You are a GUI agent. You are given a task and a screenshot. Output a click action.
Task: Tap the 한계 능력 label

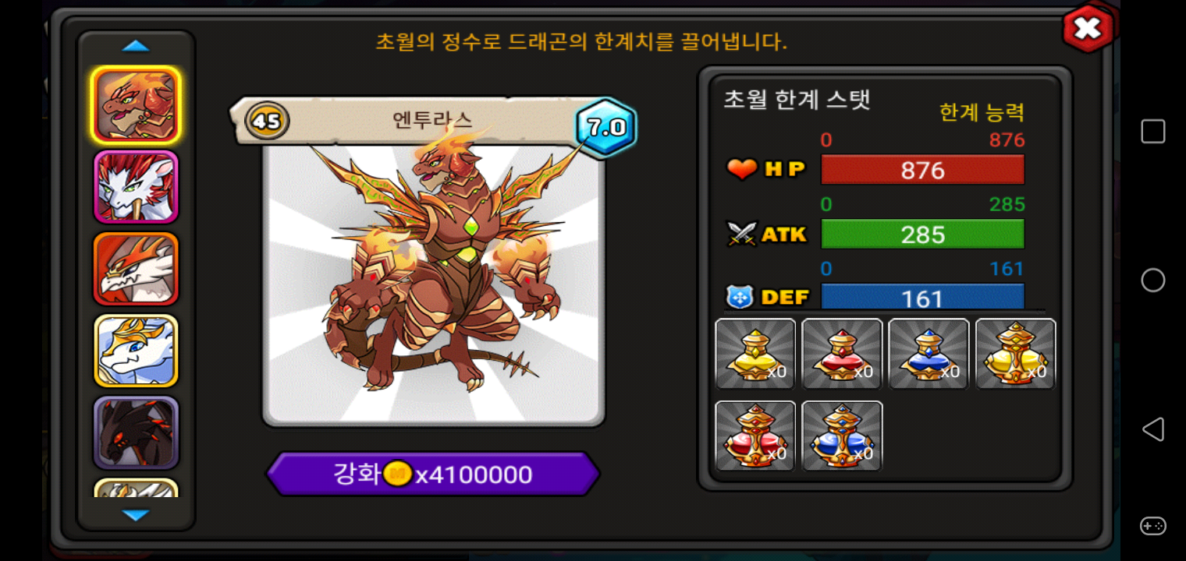(x=982, y=112)
